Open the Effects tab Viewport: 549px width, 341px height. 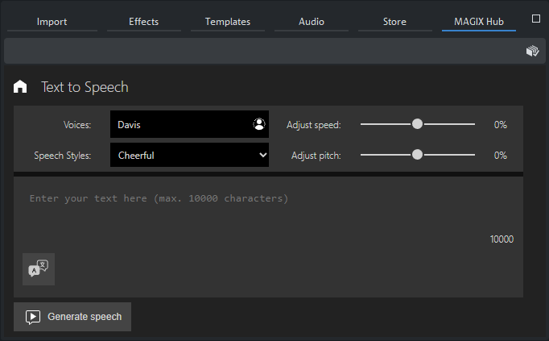click(x=144, y=22)
